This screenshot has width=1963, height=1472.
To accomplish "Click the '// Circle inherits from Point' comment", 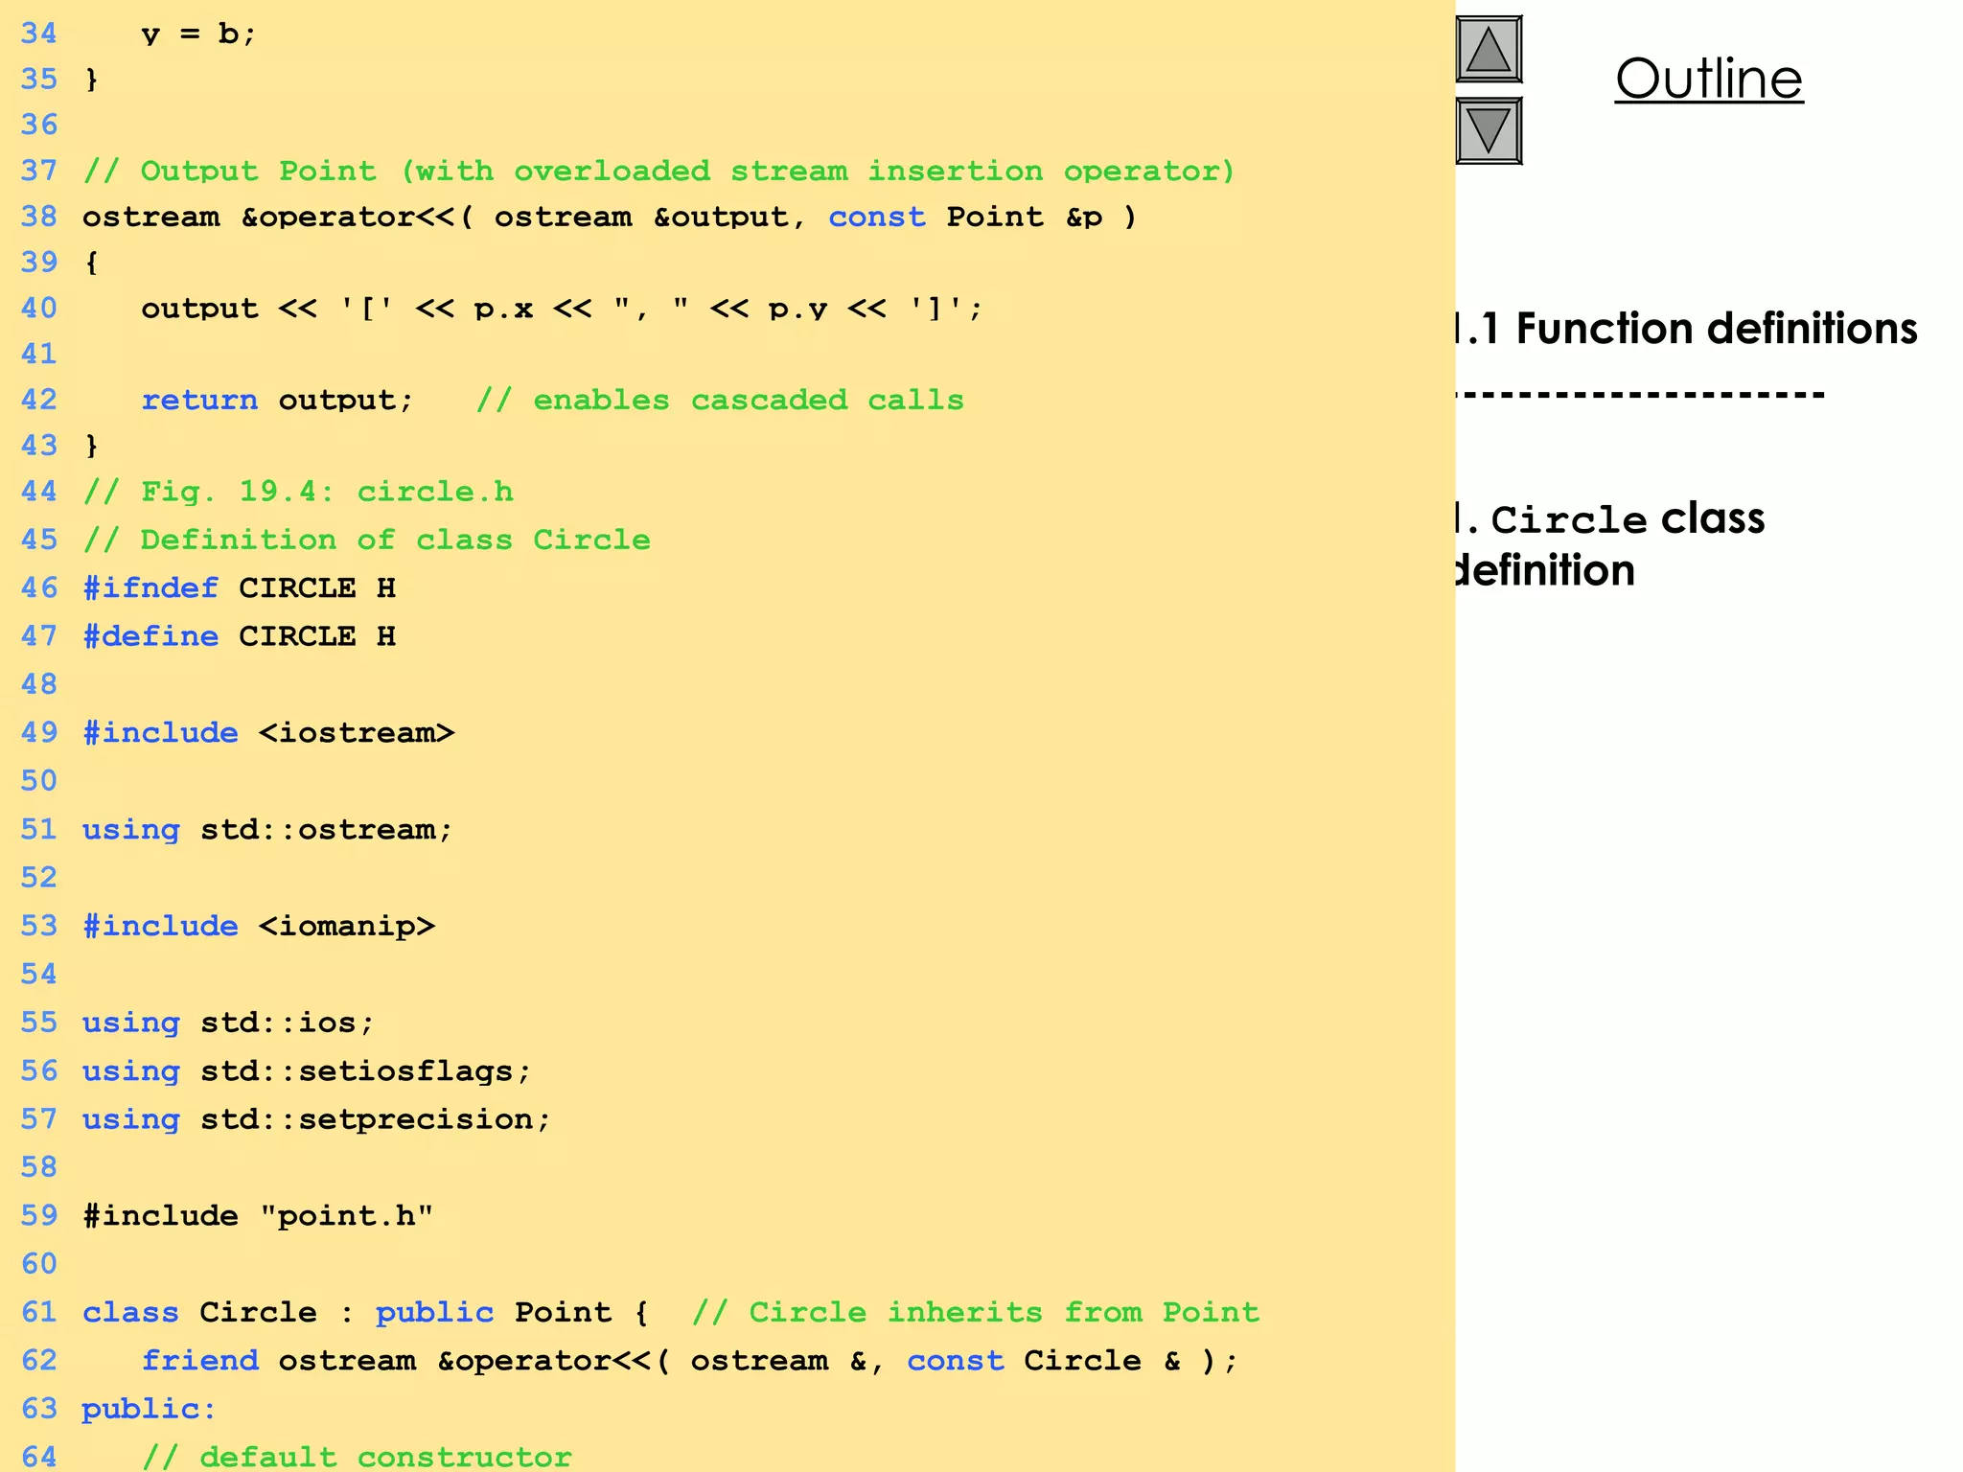I will point(976,1312).
